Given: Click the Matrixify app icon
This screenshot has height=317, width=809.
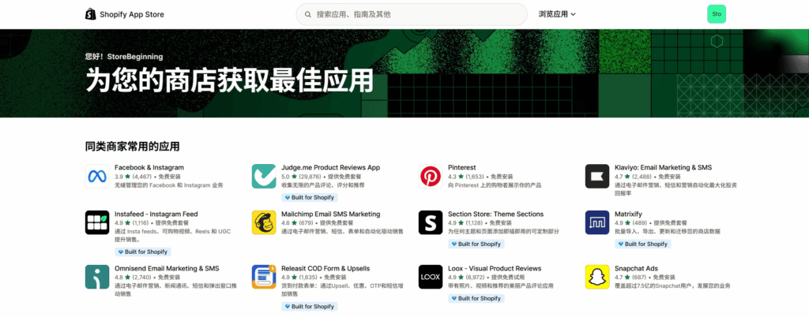Looking at the screenshot, I should pyautogui.click(x=597, y=222).
